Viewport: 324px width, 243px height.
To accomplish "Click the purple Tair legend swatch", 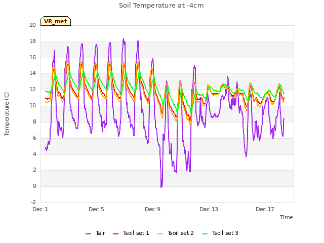I will tap(88, 234).
